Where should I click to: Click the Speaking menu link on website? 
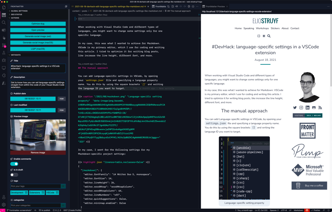(x=249, y=28)
